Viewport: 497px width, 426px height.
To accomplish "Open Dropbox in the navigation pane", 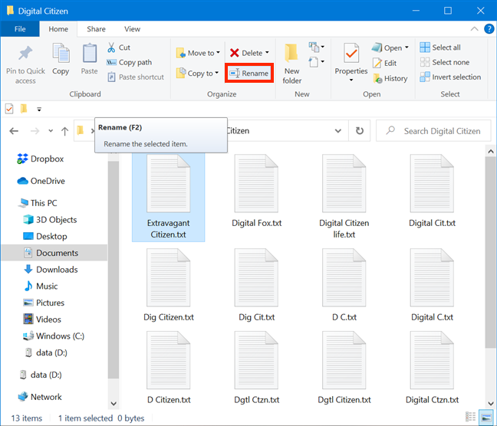I will [41, 159].
